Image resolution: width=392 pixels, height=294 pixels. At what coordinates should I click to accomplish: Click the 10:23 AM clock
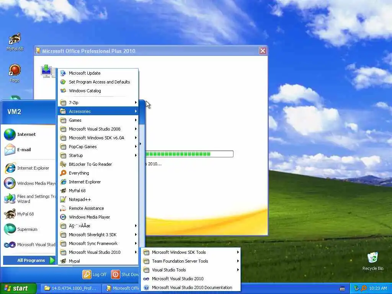(378, 289)
